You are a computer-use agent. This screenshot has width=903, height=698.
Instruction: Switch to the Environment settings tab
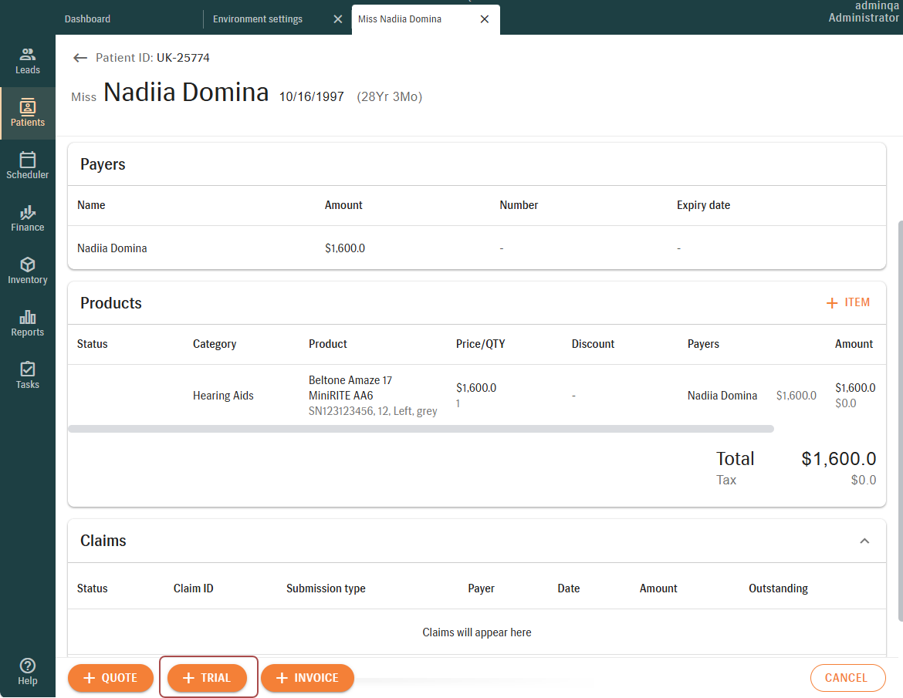(x=258, y=19)
